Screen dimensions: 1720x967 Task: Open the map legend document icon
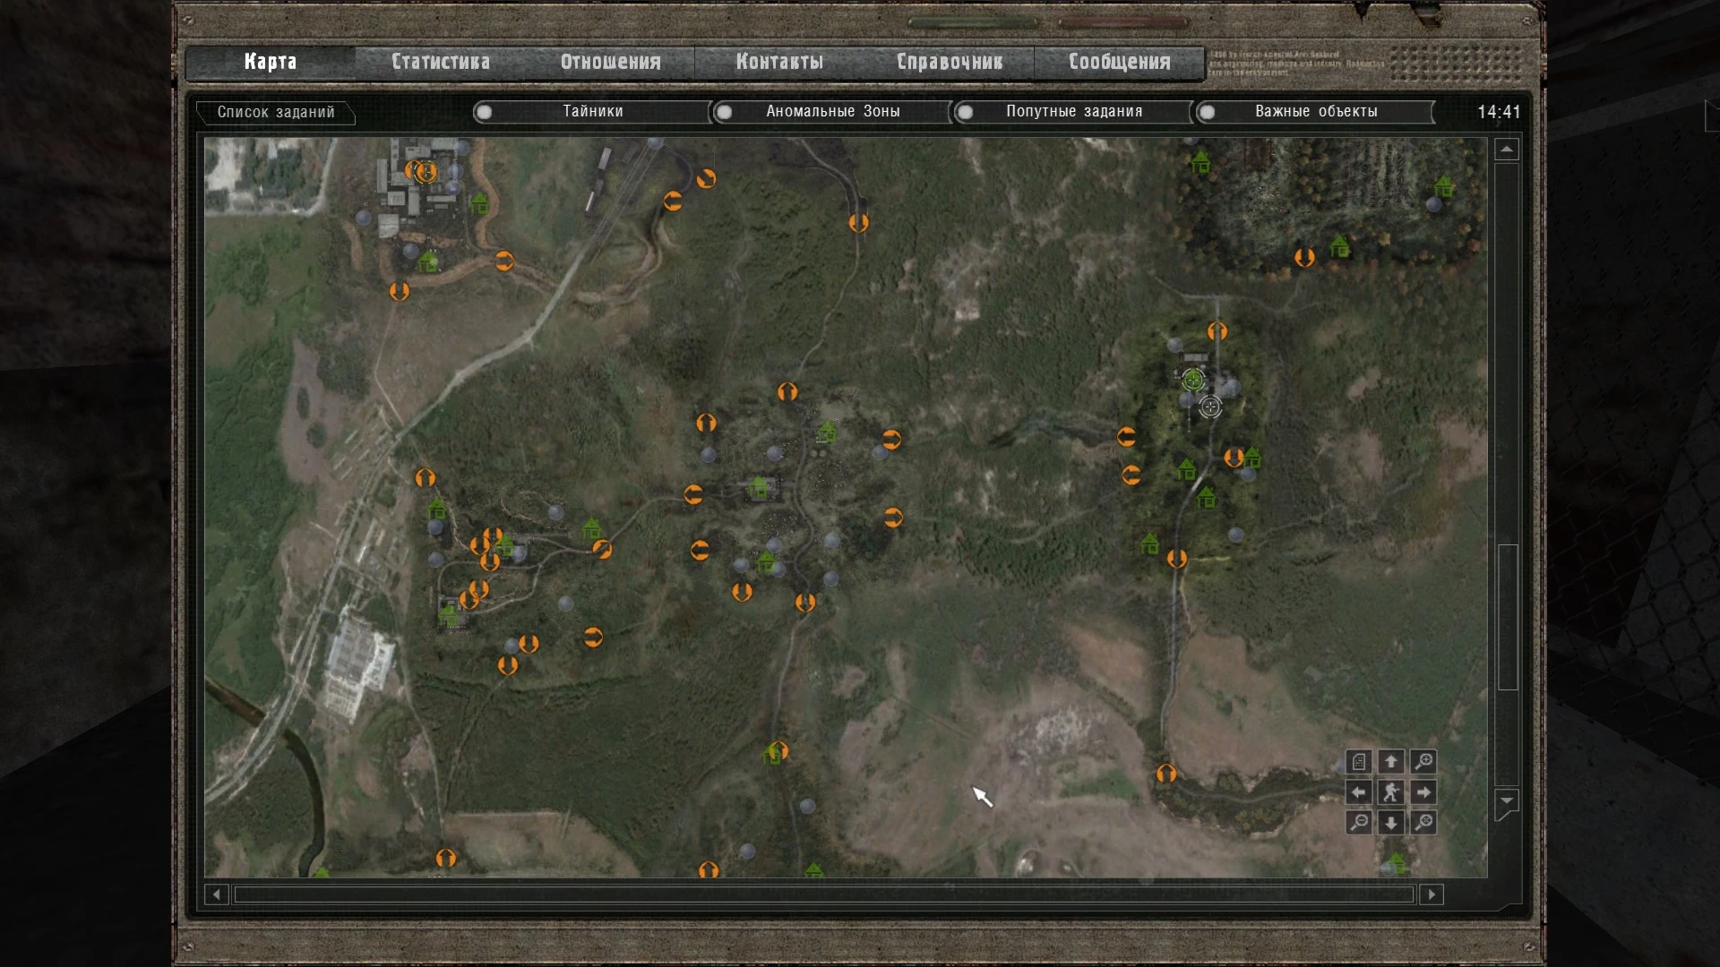[x=1359, y=762]
